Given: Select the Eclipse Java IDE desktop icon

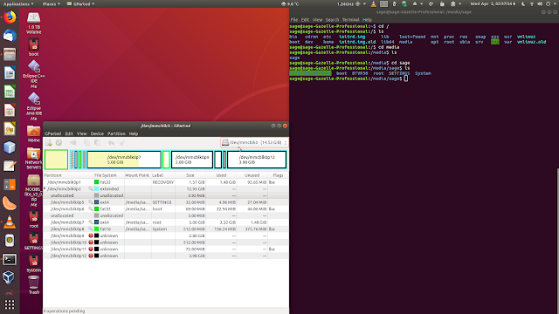Looking at the screenshot, I should (x=33, y=106).
